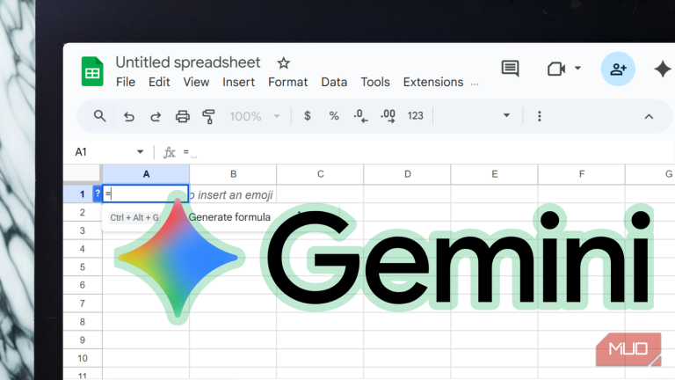Open the Extensions menu
The image size is (675, 380).
[x=432, y=83]
